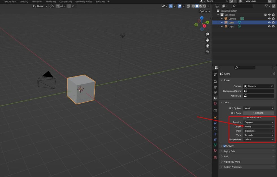
Task: Disable Gravity for the scene
Action: [x=224, y=146]
